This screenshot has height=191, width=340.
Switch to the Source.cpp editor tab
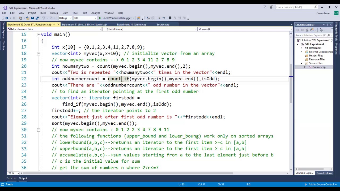coord(163,25)
